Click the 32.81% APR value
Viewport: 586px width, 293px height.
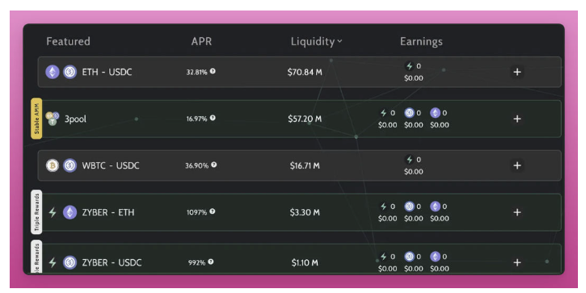pyautogui.click(x=196, y=72)
